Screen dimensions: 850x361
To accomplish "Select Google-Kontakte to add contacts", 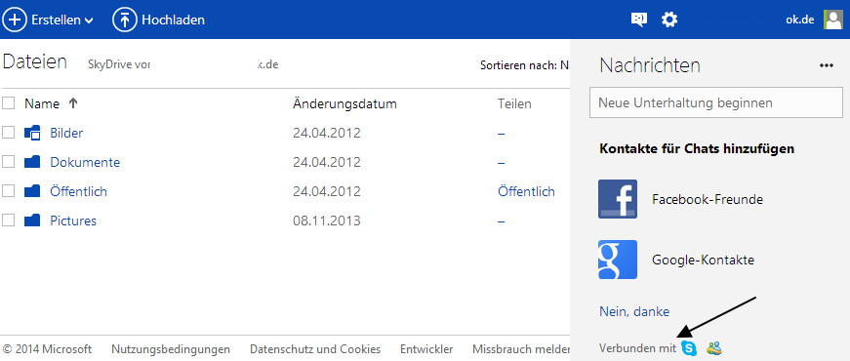I will click(x=703, y=260).
